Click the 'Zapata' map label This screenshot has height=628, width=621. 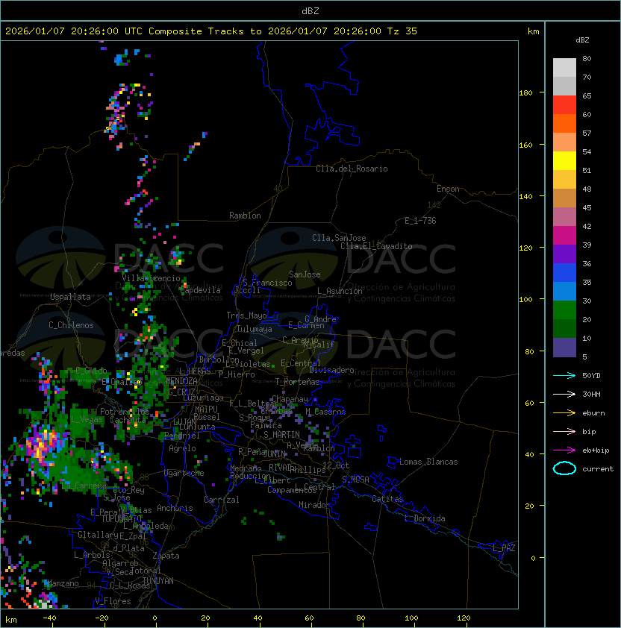point(166,556)
